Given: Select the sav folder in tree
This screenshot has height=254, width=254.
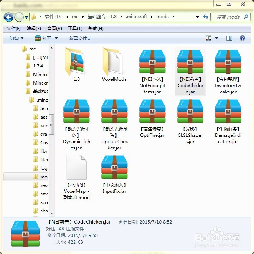Looking at the screenshot, I should [40, 194].
